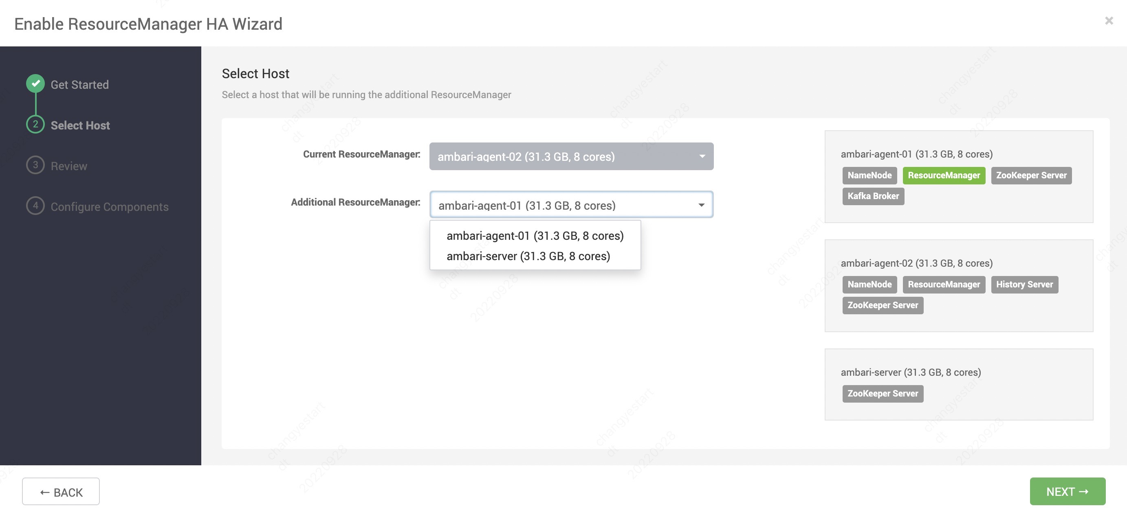The width and height of the screenshot is (1127, 517).
Task: Select the Configure Components step label
Action: [109, 207]
